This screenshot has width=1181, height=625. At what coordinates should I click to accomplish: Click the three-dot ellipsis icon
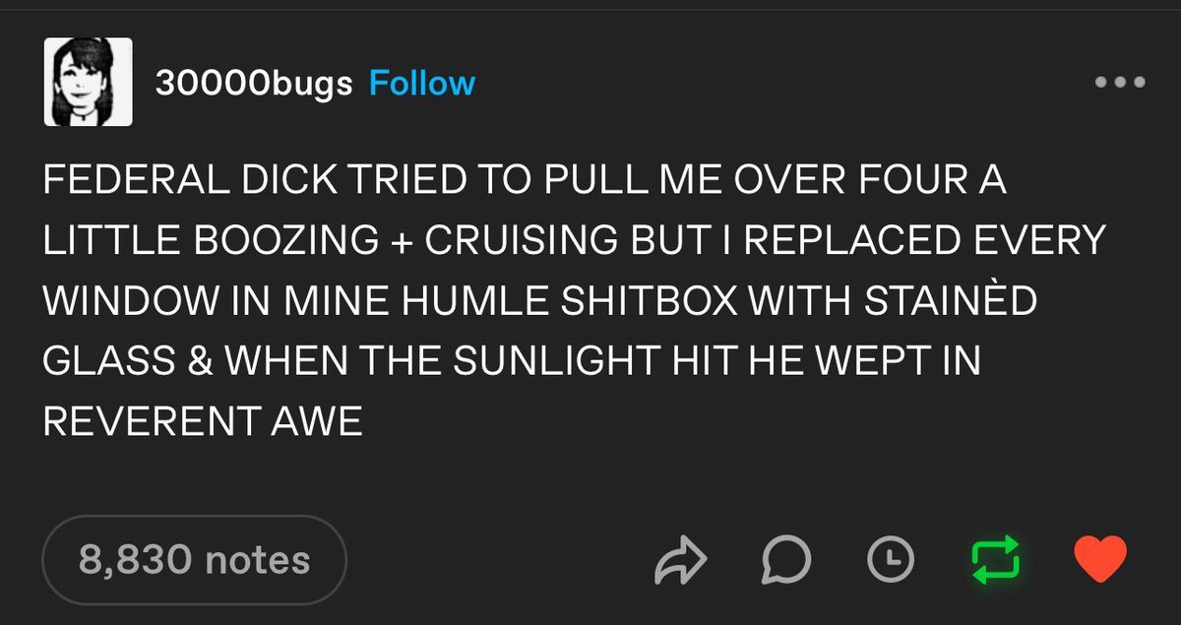[1120, 83]
